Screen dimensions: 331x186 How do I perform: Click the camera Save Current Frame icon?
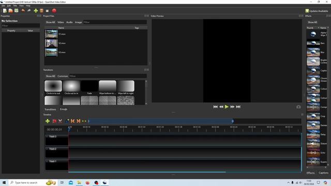tap(298, 107)
